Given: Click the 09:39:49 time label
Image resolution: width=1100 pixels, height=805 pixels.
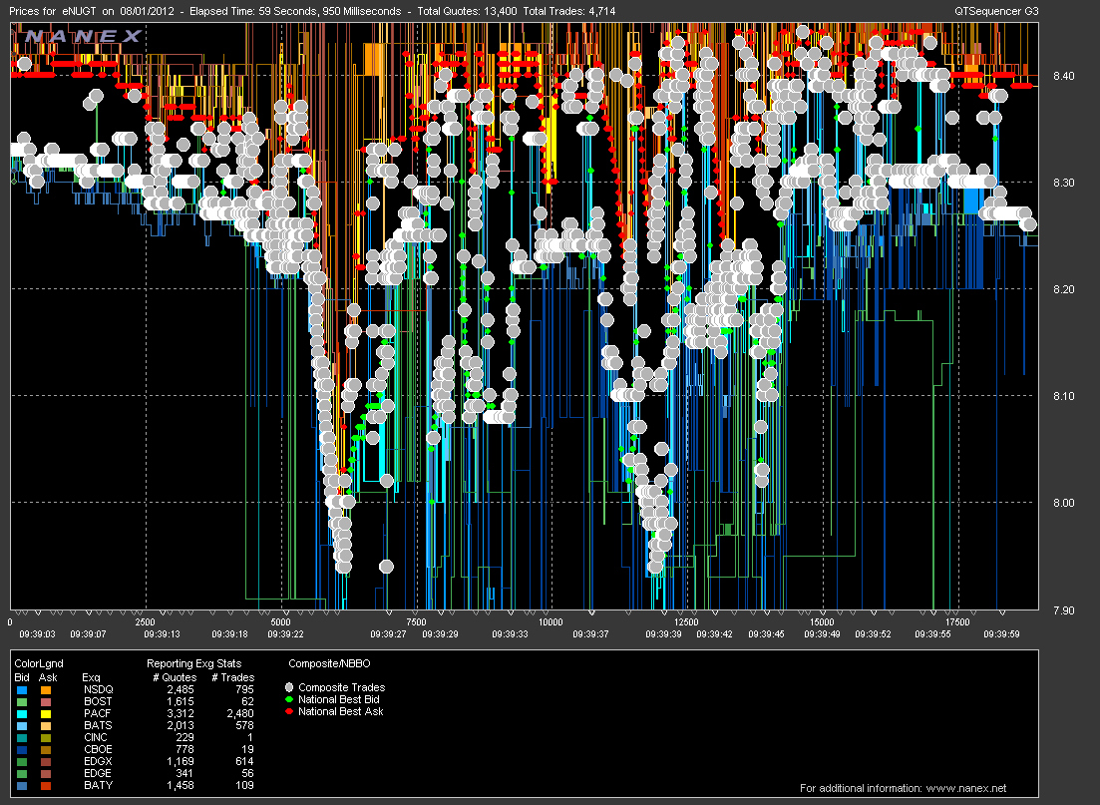Looking at the screenshot, I should click(821, 633).
